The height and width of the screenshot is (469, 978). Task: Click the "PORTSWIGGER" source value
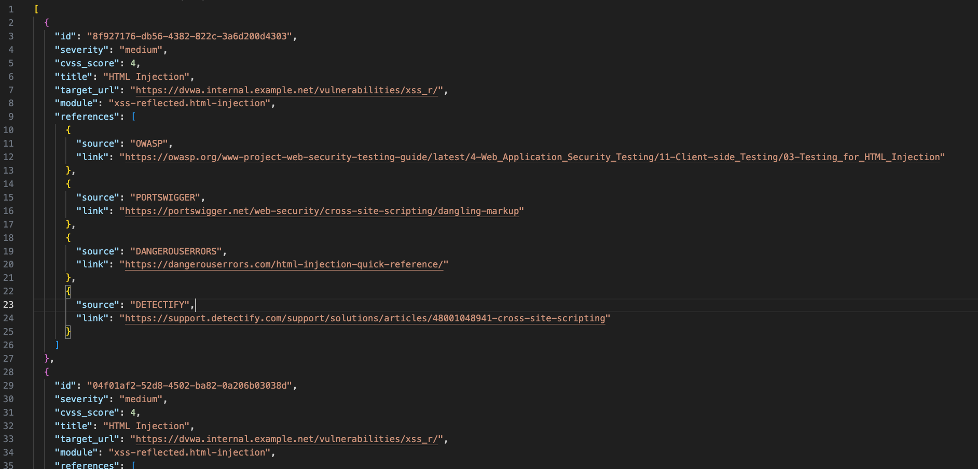tap(165, 197)
